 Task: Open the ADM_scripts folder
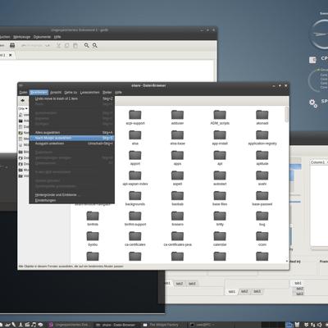coord(220,117)
